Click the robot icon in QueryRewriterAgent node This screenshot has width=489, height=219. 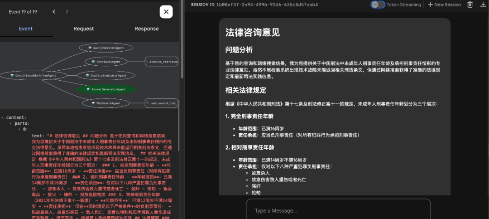90,48
